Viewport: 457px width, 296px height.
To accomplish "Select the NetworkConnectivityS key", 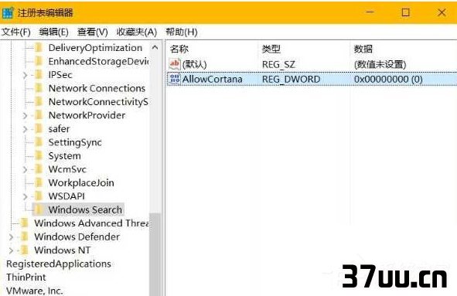I will click(98, 102).
